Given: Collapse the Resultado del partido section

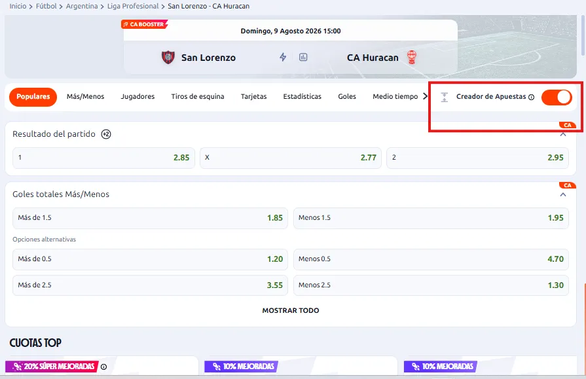Looking at the screenshot, I should point(563,134).
